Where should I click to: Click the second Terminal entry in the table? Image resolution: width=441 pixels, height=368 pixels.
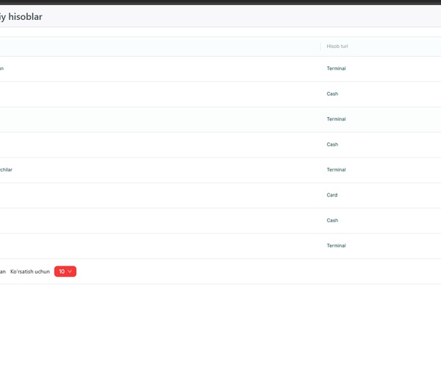tap(336, 119)
